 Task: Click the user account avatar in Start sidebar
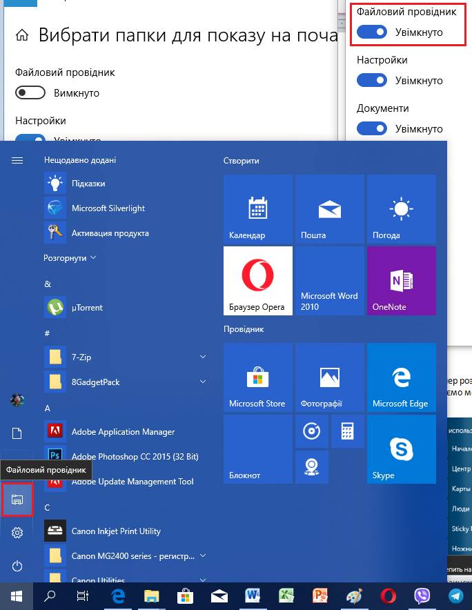coord(17,400)
